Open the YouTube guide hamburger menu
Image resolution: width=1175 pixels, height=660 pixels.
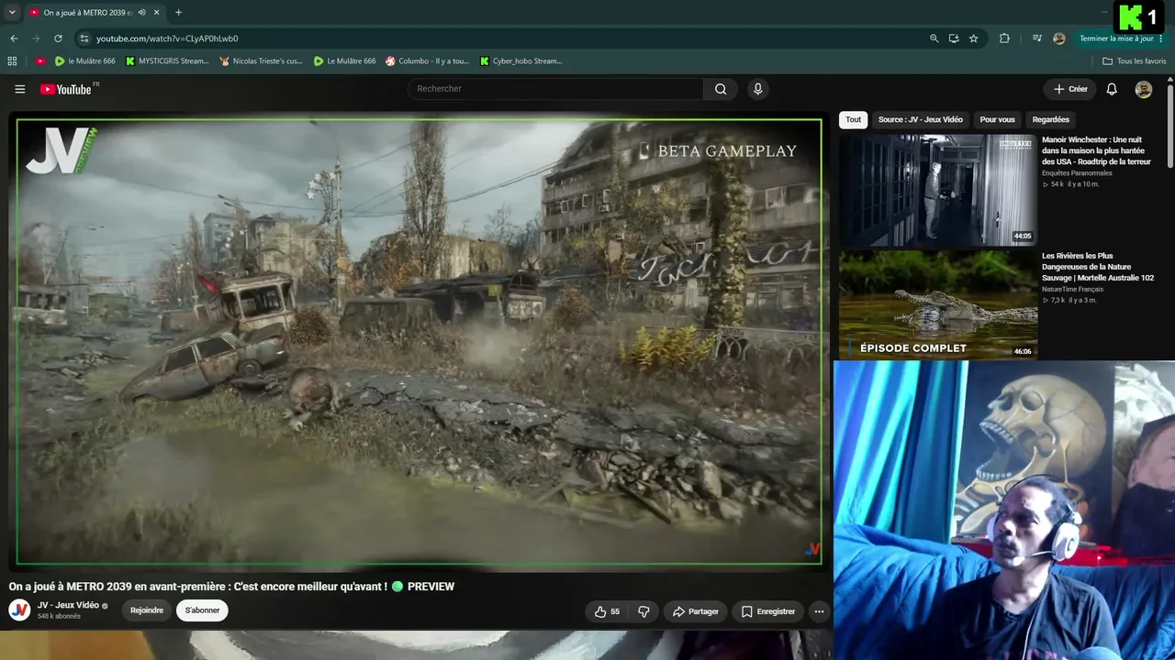pos(19,89)
